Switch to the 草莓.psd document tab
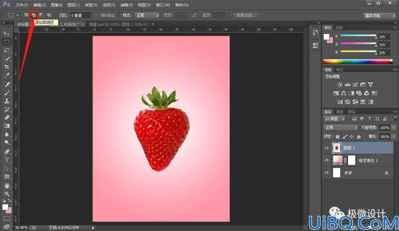The width and height of the screenshot is (399, 231). click(121, 24)
